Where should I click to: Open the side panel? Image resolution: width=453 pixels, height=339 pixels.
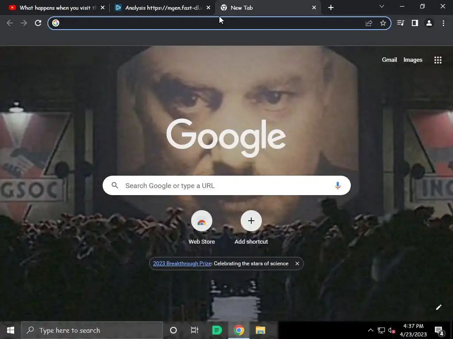[415, 23]
